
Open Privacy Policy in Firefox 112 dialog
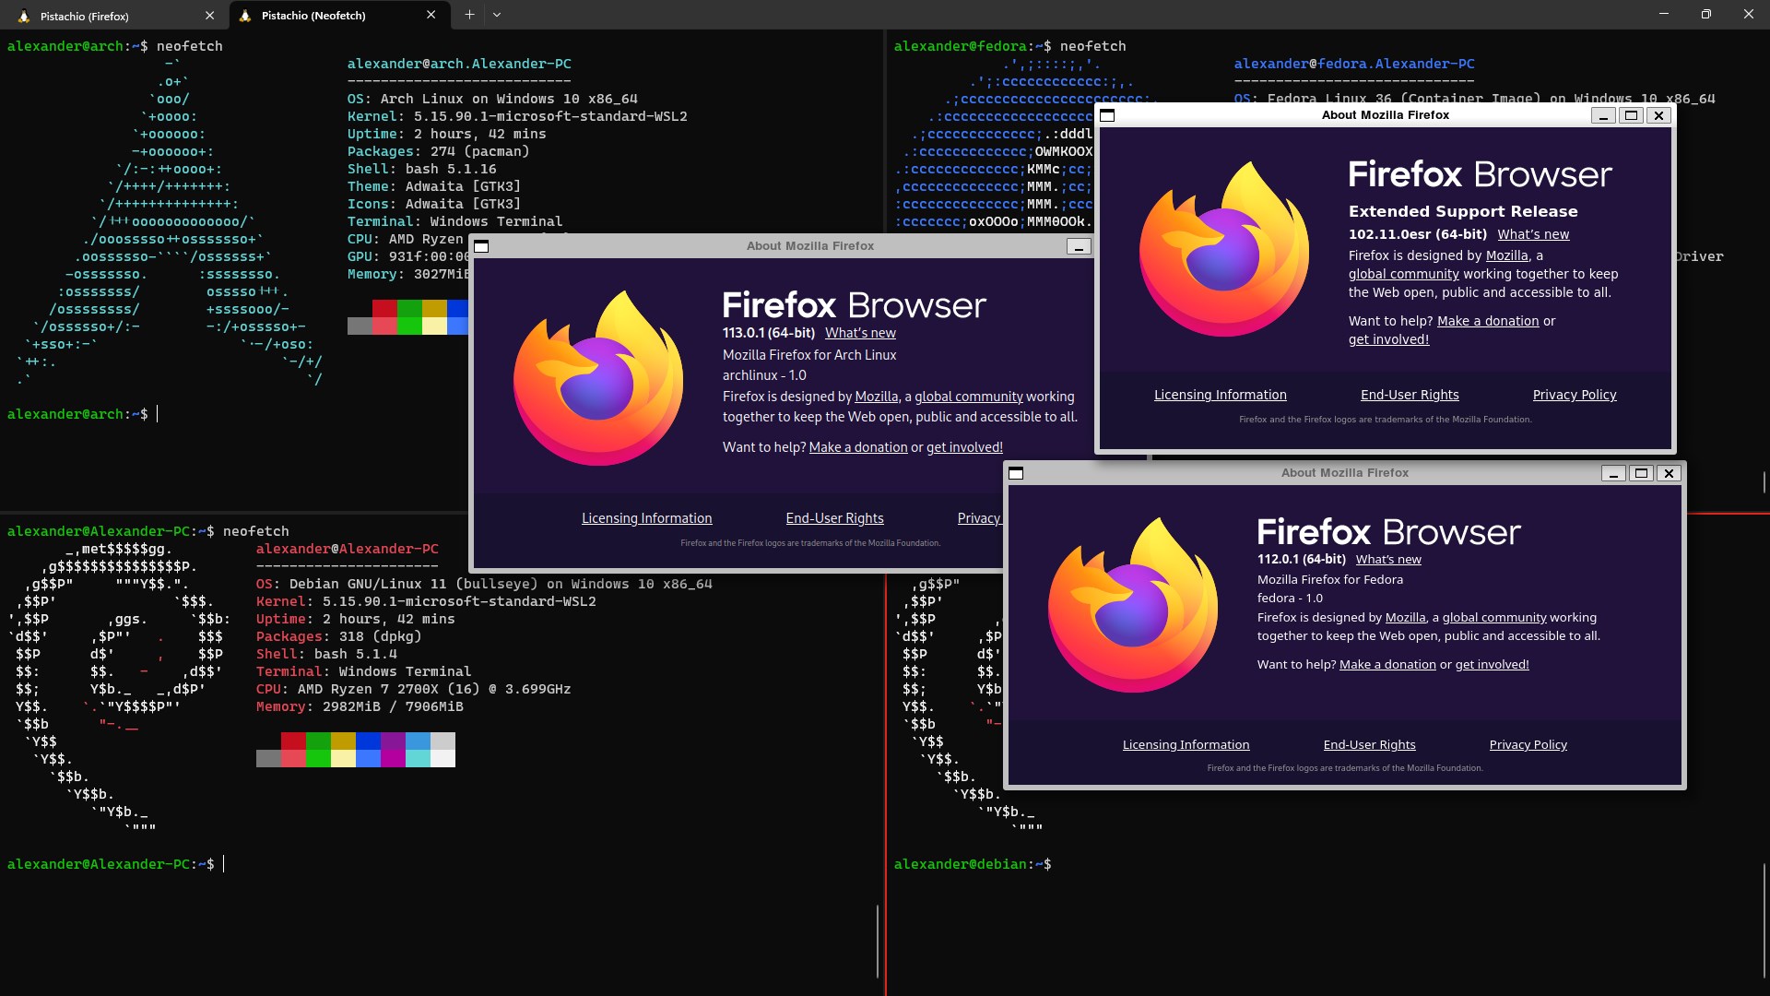pos(1528,744)
